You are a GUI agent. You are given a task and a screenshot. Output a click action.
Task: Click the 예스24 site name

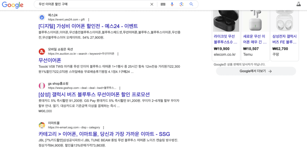coord(53,15)
